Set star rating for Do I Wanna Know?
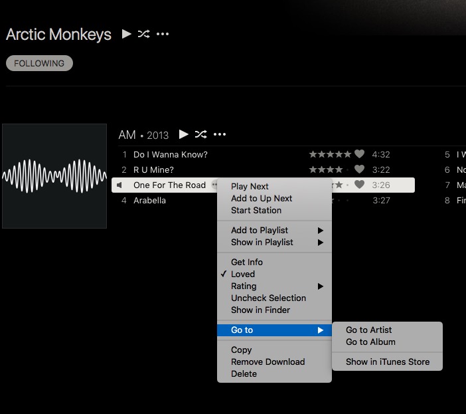The image size is (466, 414). coord(330,154)
